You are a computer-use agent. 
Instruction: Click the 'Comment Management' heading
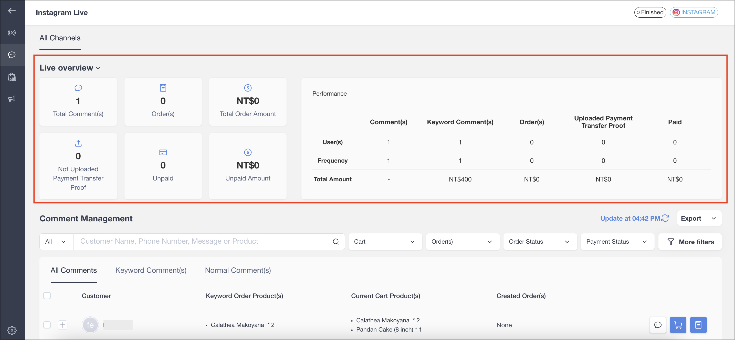[86, 218]
